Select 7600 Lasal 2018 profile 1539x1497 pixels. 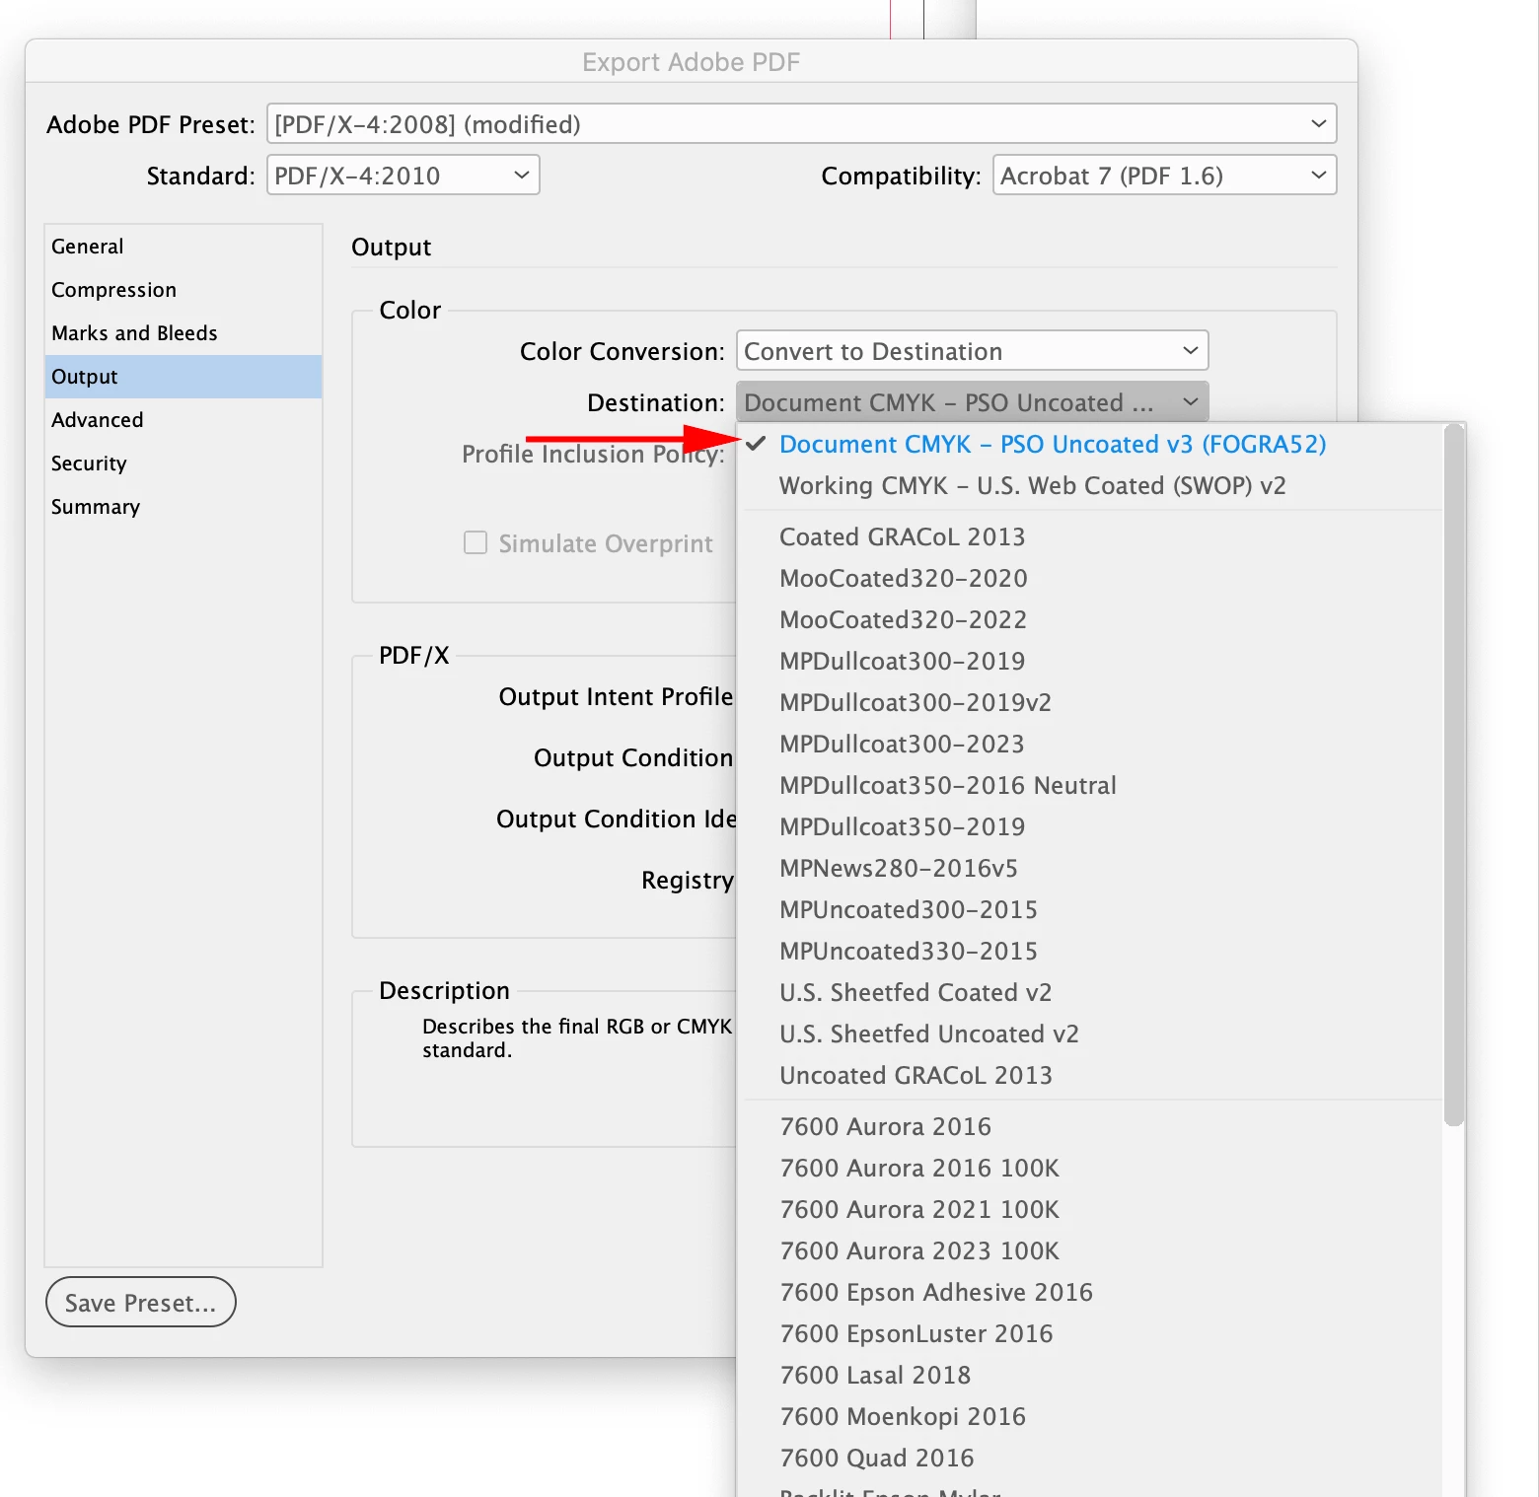(1090, 1376)
